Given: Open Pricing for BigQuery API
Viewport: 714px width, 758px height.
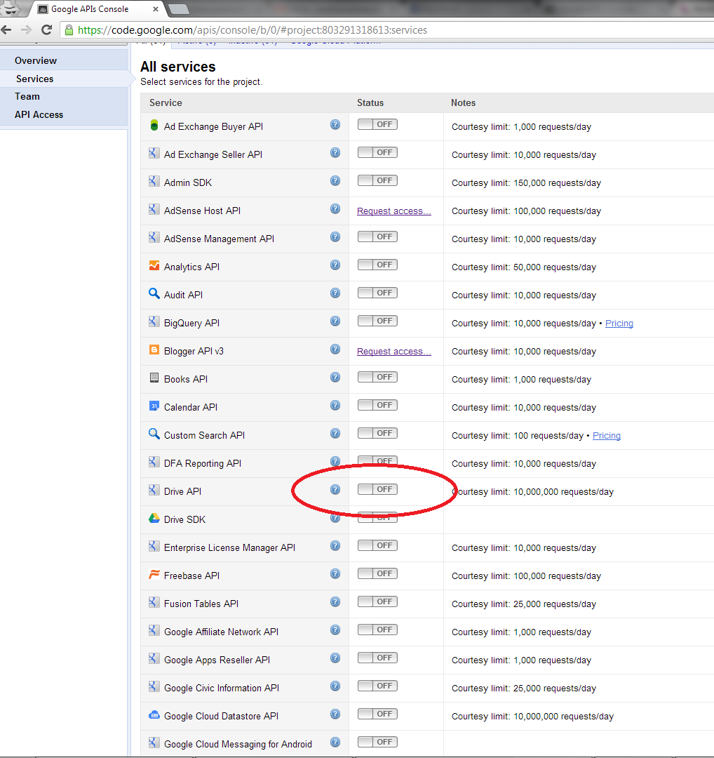Looking at the screenshot, I should (619, 323).
